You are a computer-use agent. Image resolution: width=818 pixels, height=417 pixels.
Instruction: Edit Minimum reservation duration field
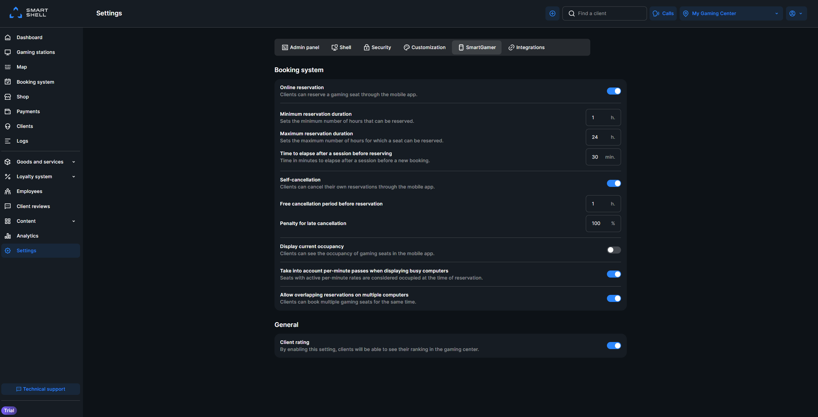tap(603, 118)
